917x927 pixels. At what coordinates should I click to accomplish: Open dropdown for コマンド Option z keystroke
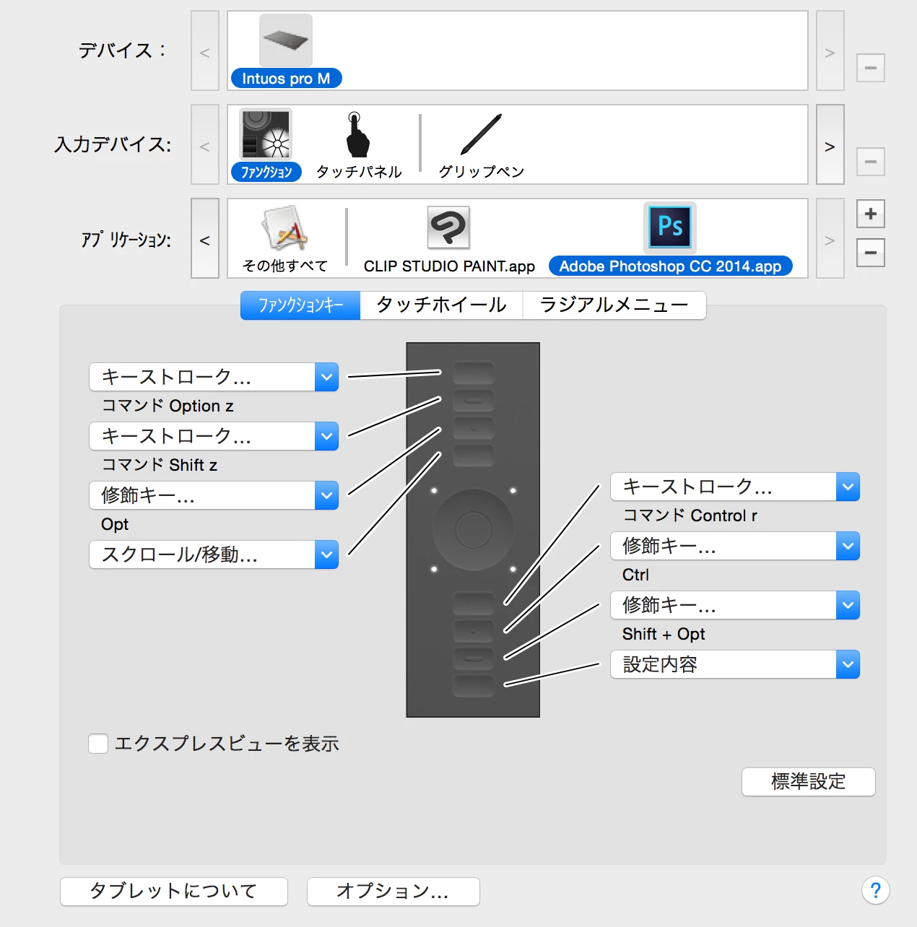click(x=214, y=377)
